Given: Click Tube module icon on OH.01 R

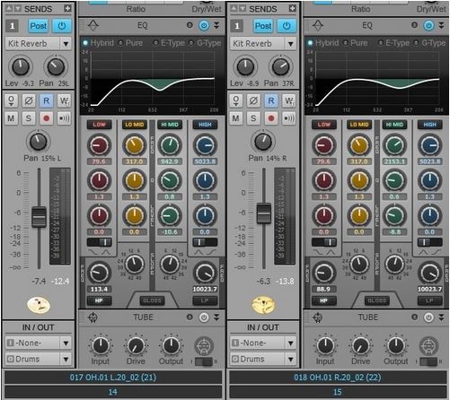Looking at the screenshot, I should pos(318,317).
